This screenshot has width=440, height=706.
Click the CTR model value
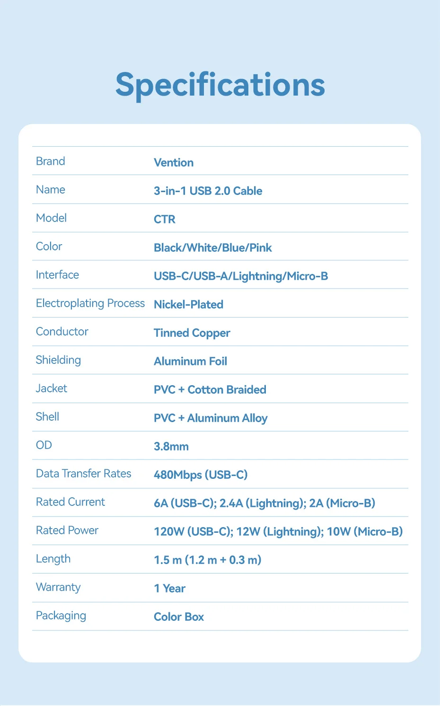[165, 220]
